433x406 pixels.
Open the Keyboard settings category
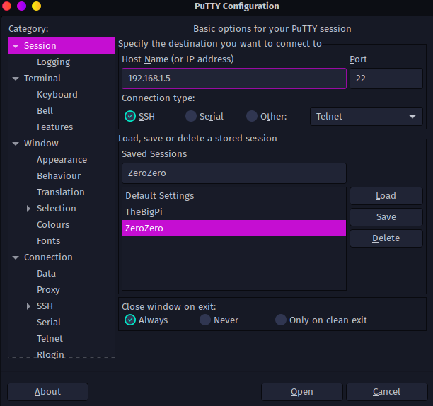(57, 95)
